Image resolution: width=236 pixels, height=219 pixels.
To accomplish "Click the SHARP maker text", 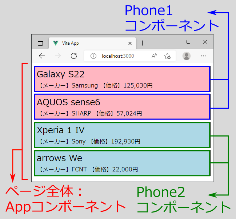I will [81, 113].
